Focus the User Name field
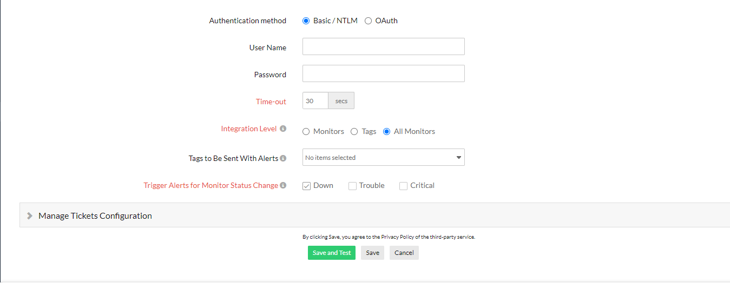730x283 pixels. point(383,47)
